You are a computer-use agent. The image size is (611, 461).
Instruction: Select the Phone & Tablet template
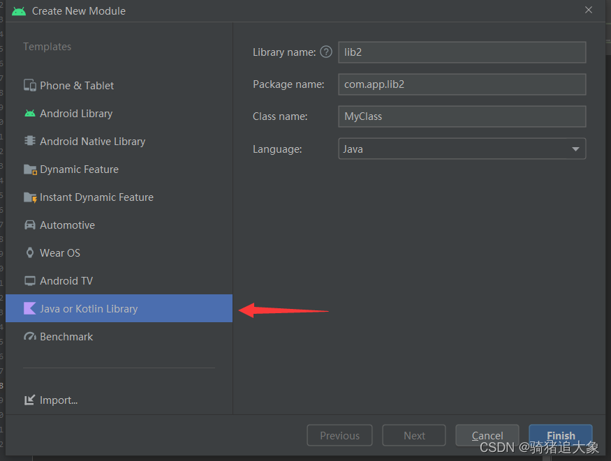tap(119, 86)
